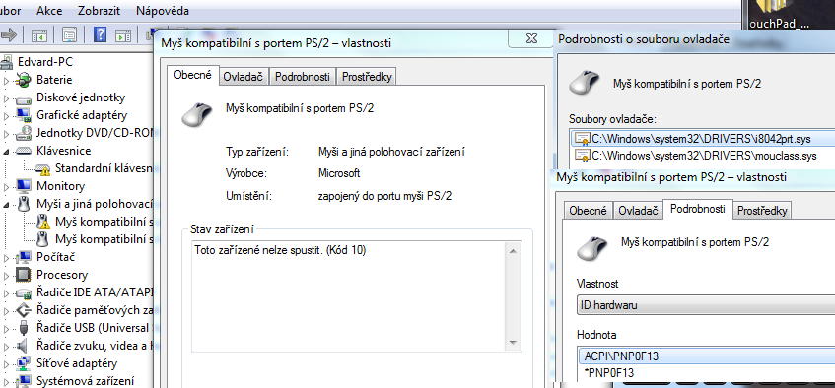Screen dimensions: 835x388
Task: Select Obecné tab in device status dialog
Action: [x=193, y=75]
